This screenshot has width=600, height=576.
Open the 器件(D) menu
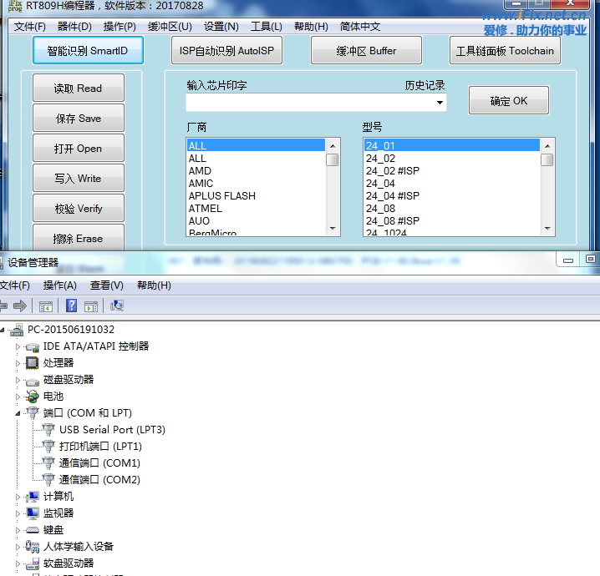point(74,27)
